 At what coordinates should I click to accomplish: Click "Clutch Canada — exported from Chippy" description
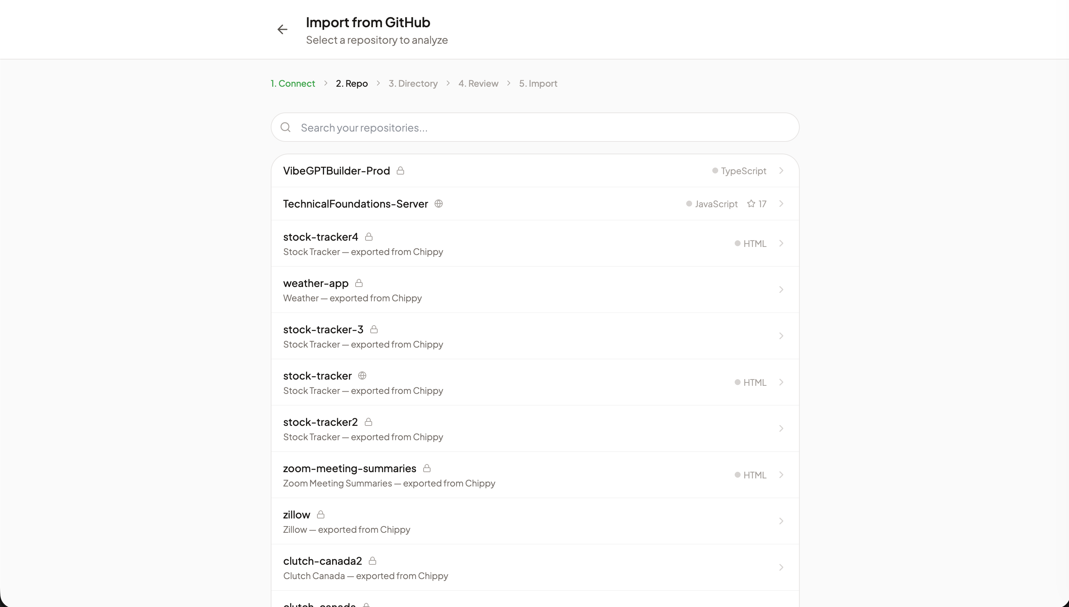[366, 576]
